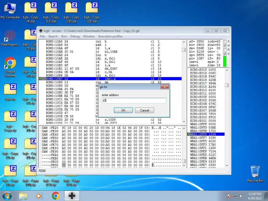Click the enter address input field
Screen dimensions: 268x201
coord(134,100)
